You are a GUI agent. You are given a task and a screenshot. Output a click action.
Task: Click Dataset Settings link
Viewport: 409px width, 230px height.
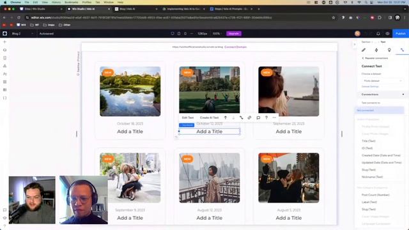[x=370, y=87]
